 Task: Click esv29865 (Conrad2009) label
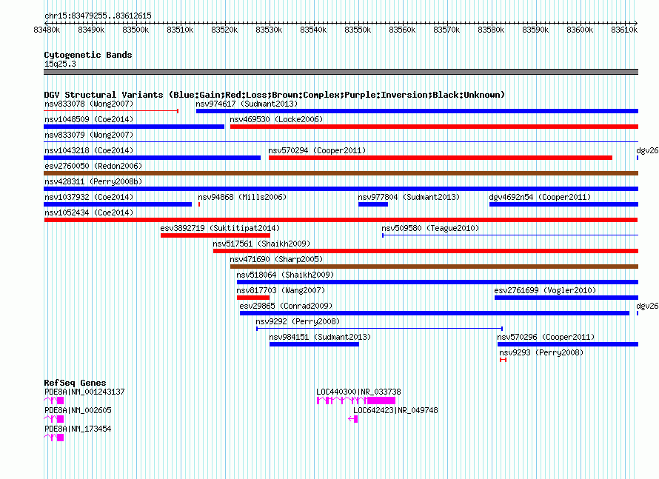coord(286,306)
